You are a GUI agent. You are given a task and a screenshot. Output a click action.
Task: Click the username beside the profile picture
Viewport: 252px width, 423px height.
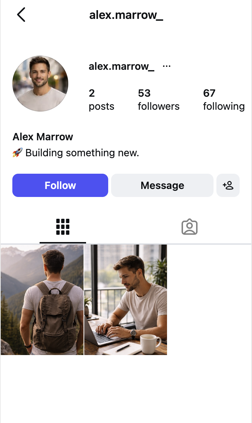point(122,67)
